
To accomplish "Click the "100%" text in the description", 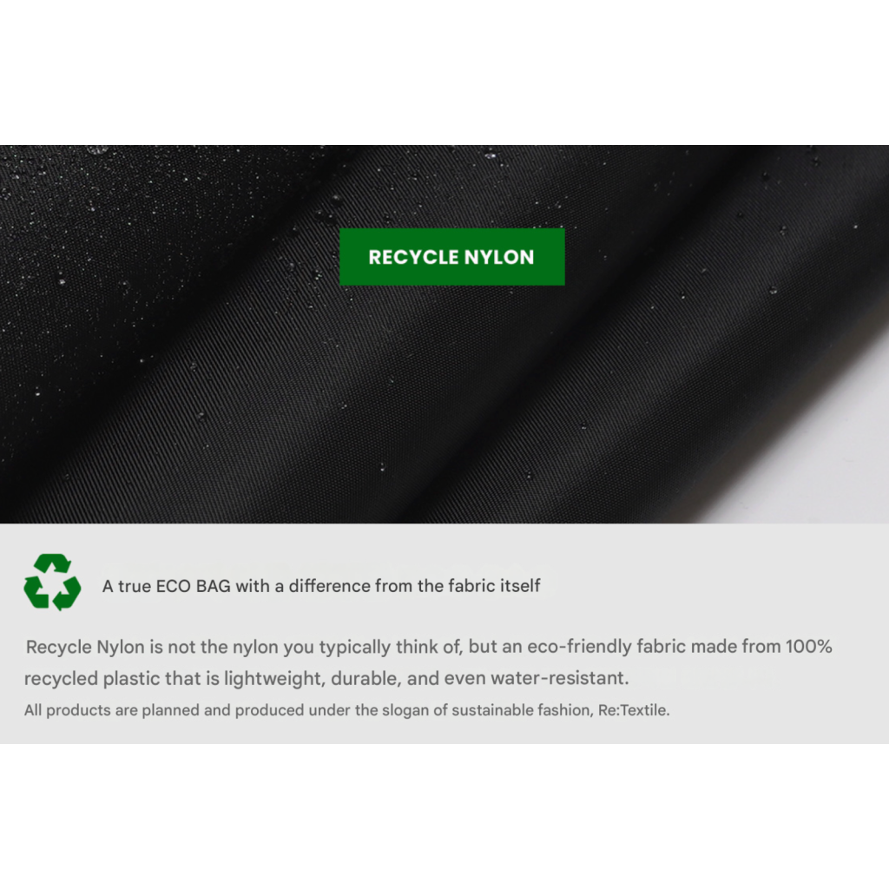I will point(808,646).
